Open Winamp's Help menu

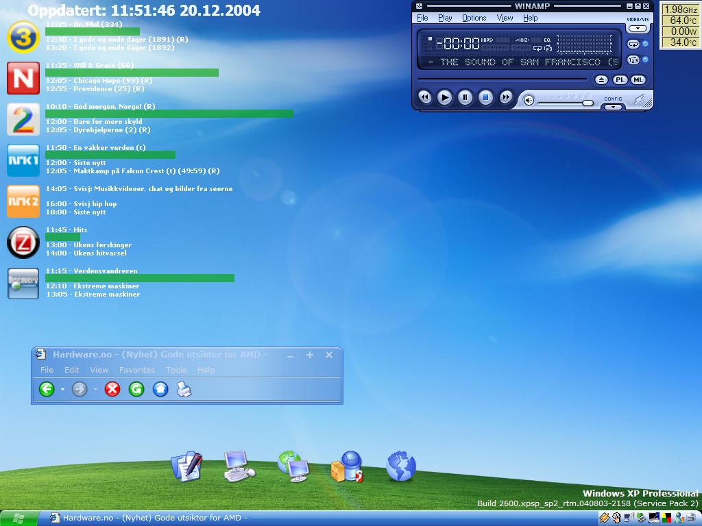coord(530,18)
